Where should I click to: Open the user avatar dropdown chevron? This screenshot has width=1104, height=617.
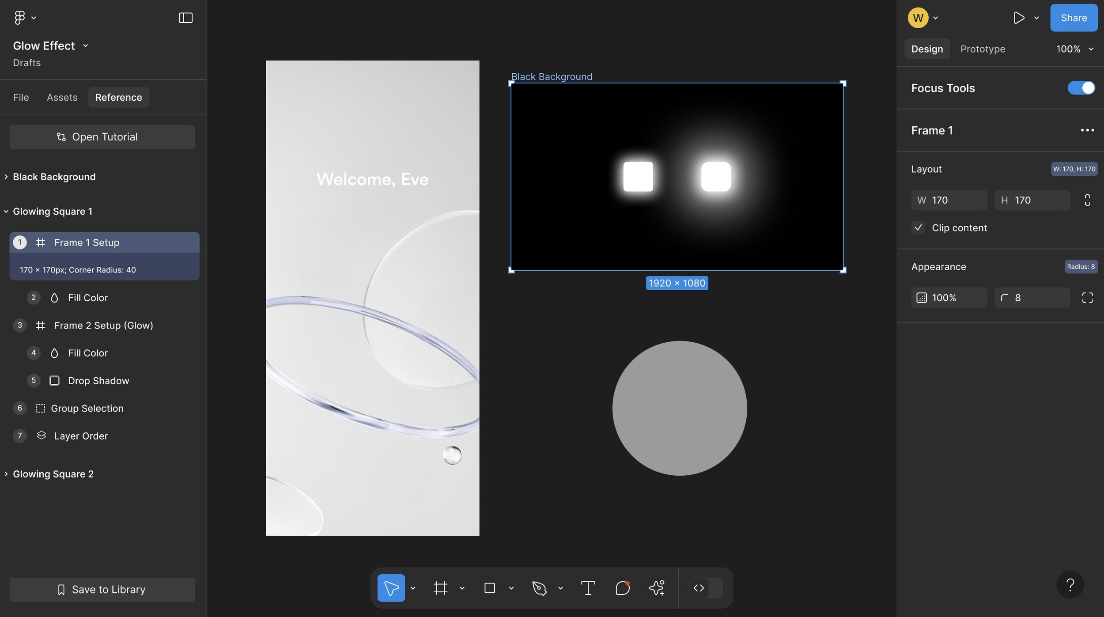tap(935, 18)
